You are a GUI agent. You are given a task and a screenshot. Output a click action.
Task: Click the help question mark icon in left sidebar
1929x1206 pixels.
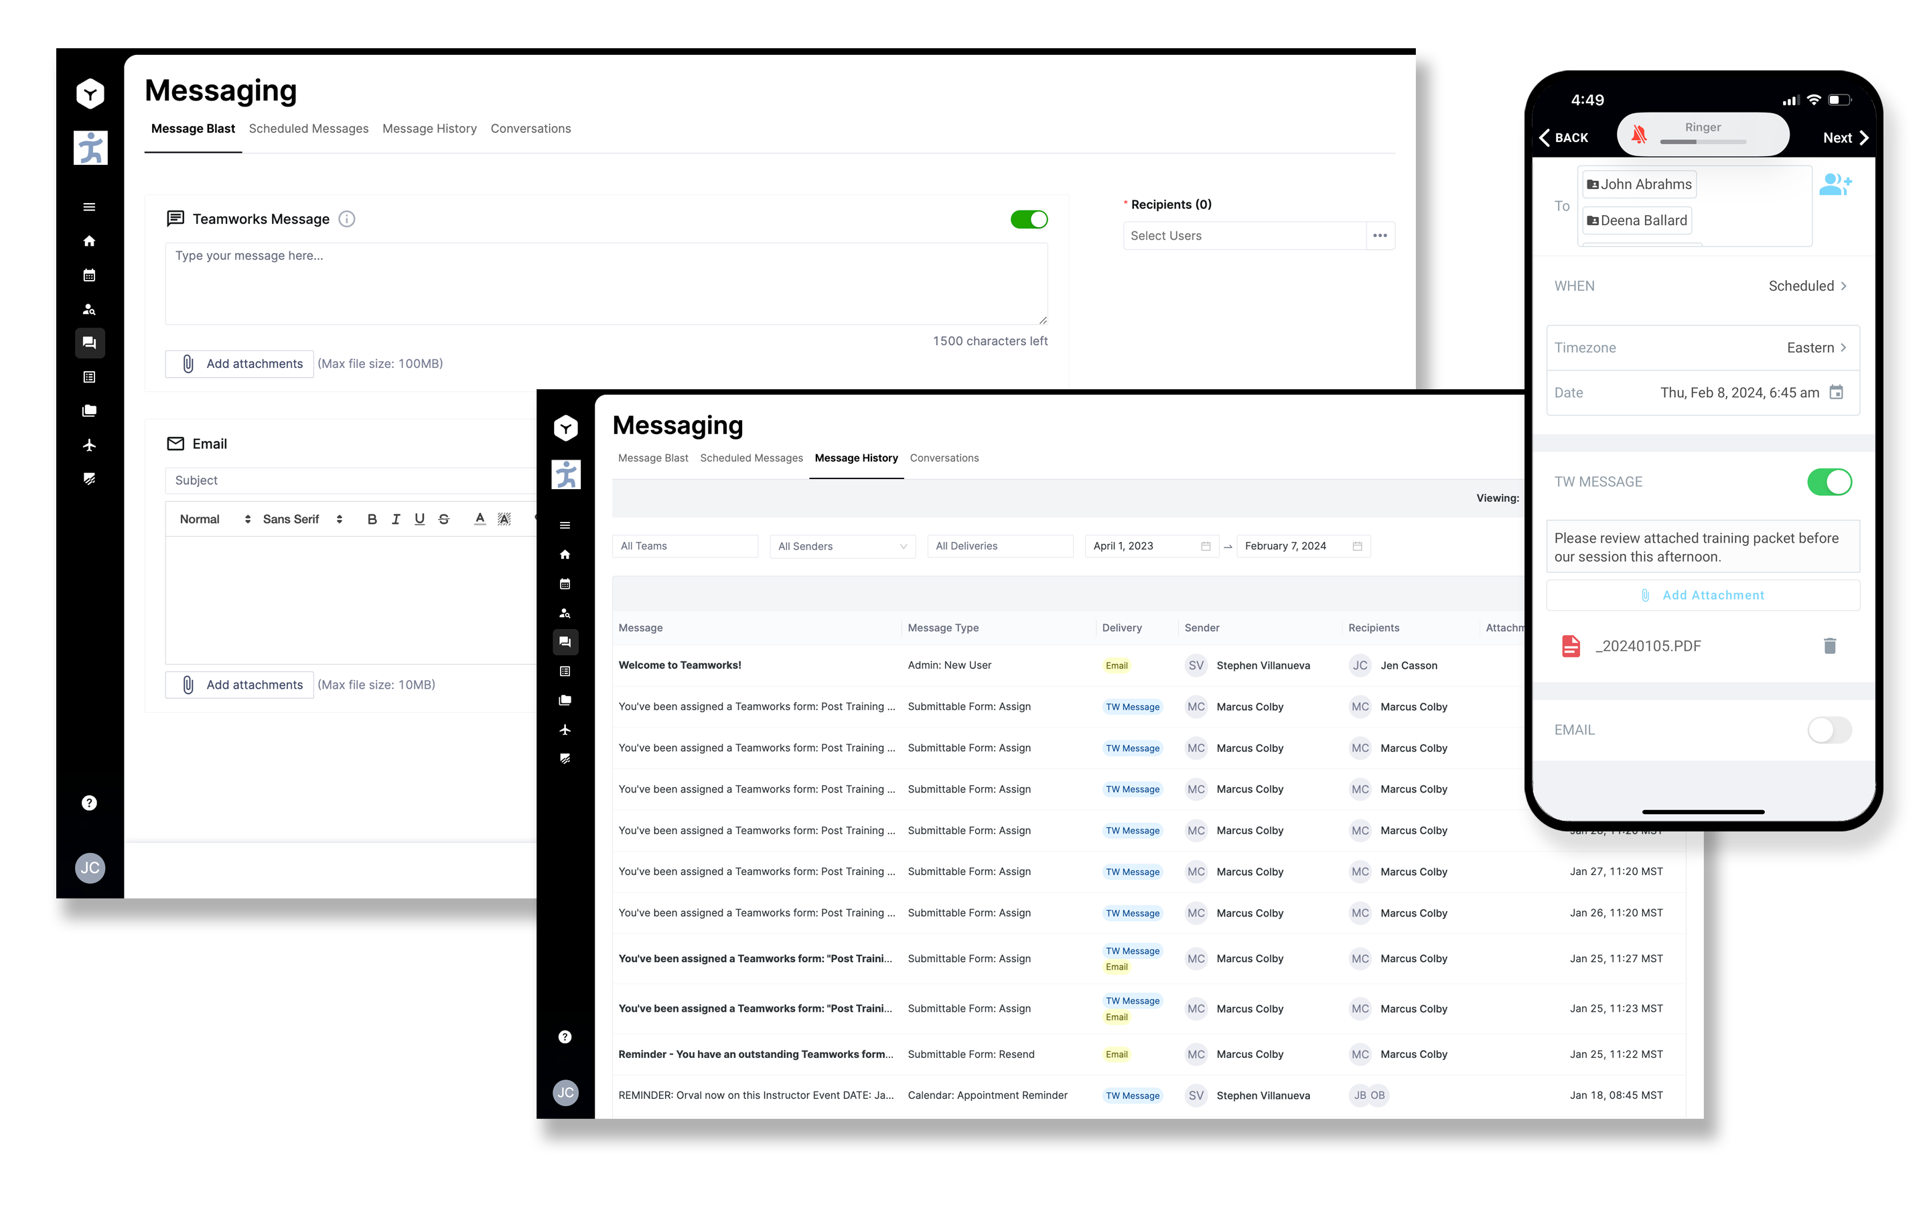click(89, 803)
